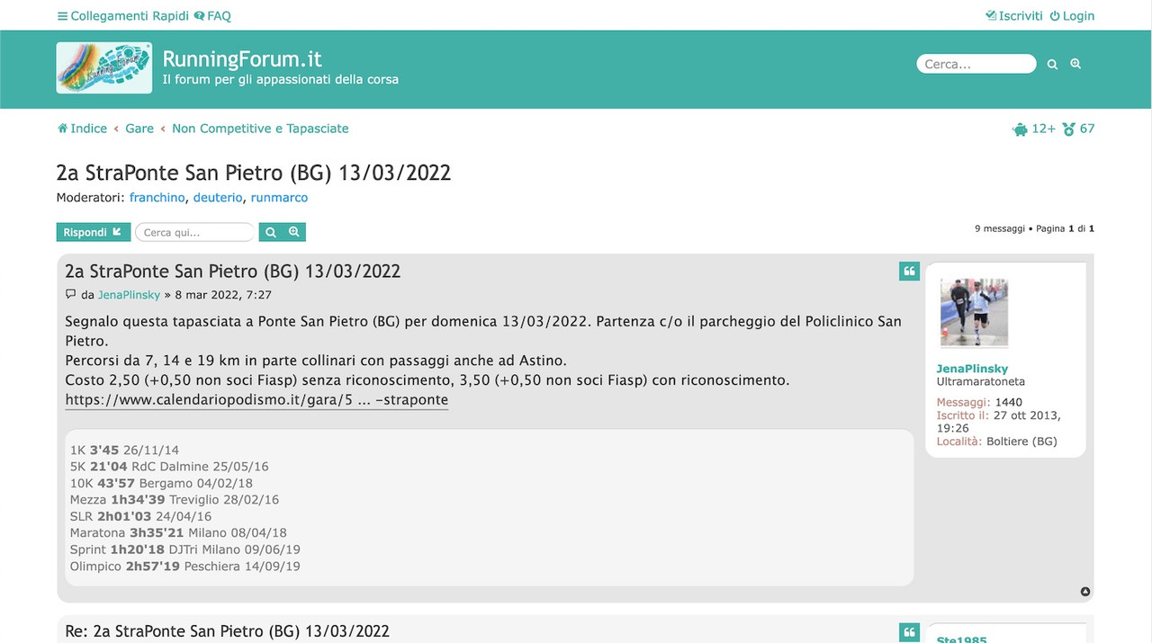
Task: Open Non Competitive e Tapasciate breadcrumb
Action: 260,129
